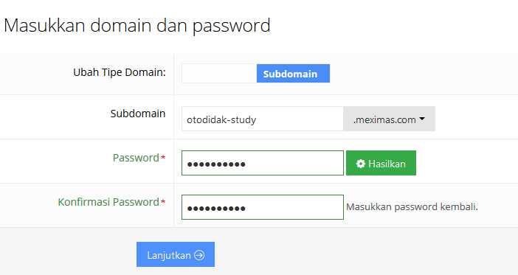Click the green Konfirmasi Password label

tap(108, 202)
